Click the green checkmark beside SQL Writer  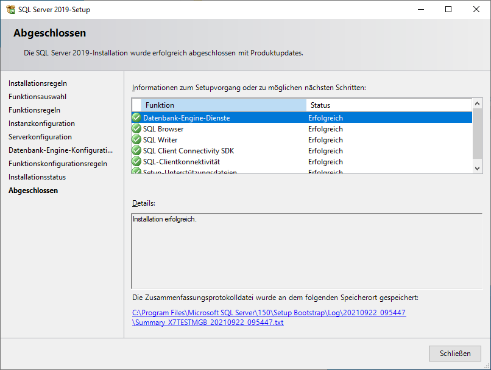point(136,140)
